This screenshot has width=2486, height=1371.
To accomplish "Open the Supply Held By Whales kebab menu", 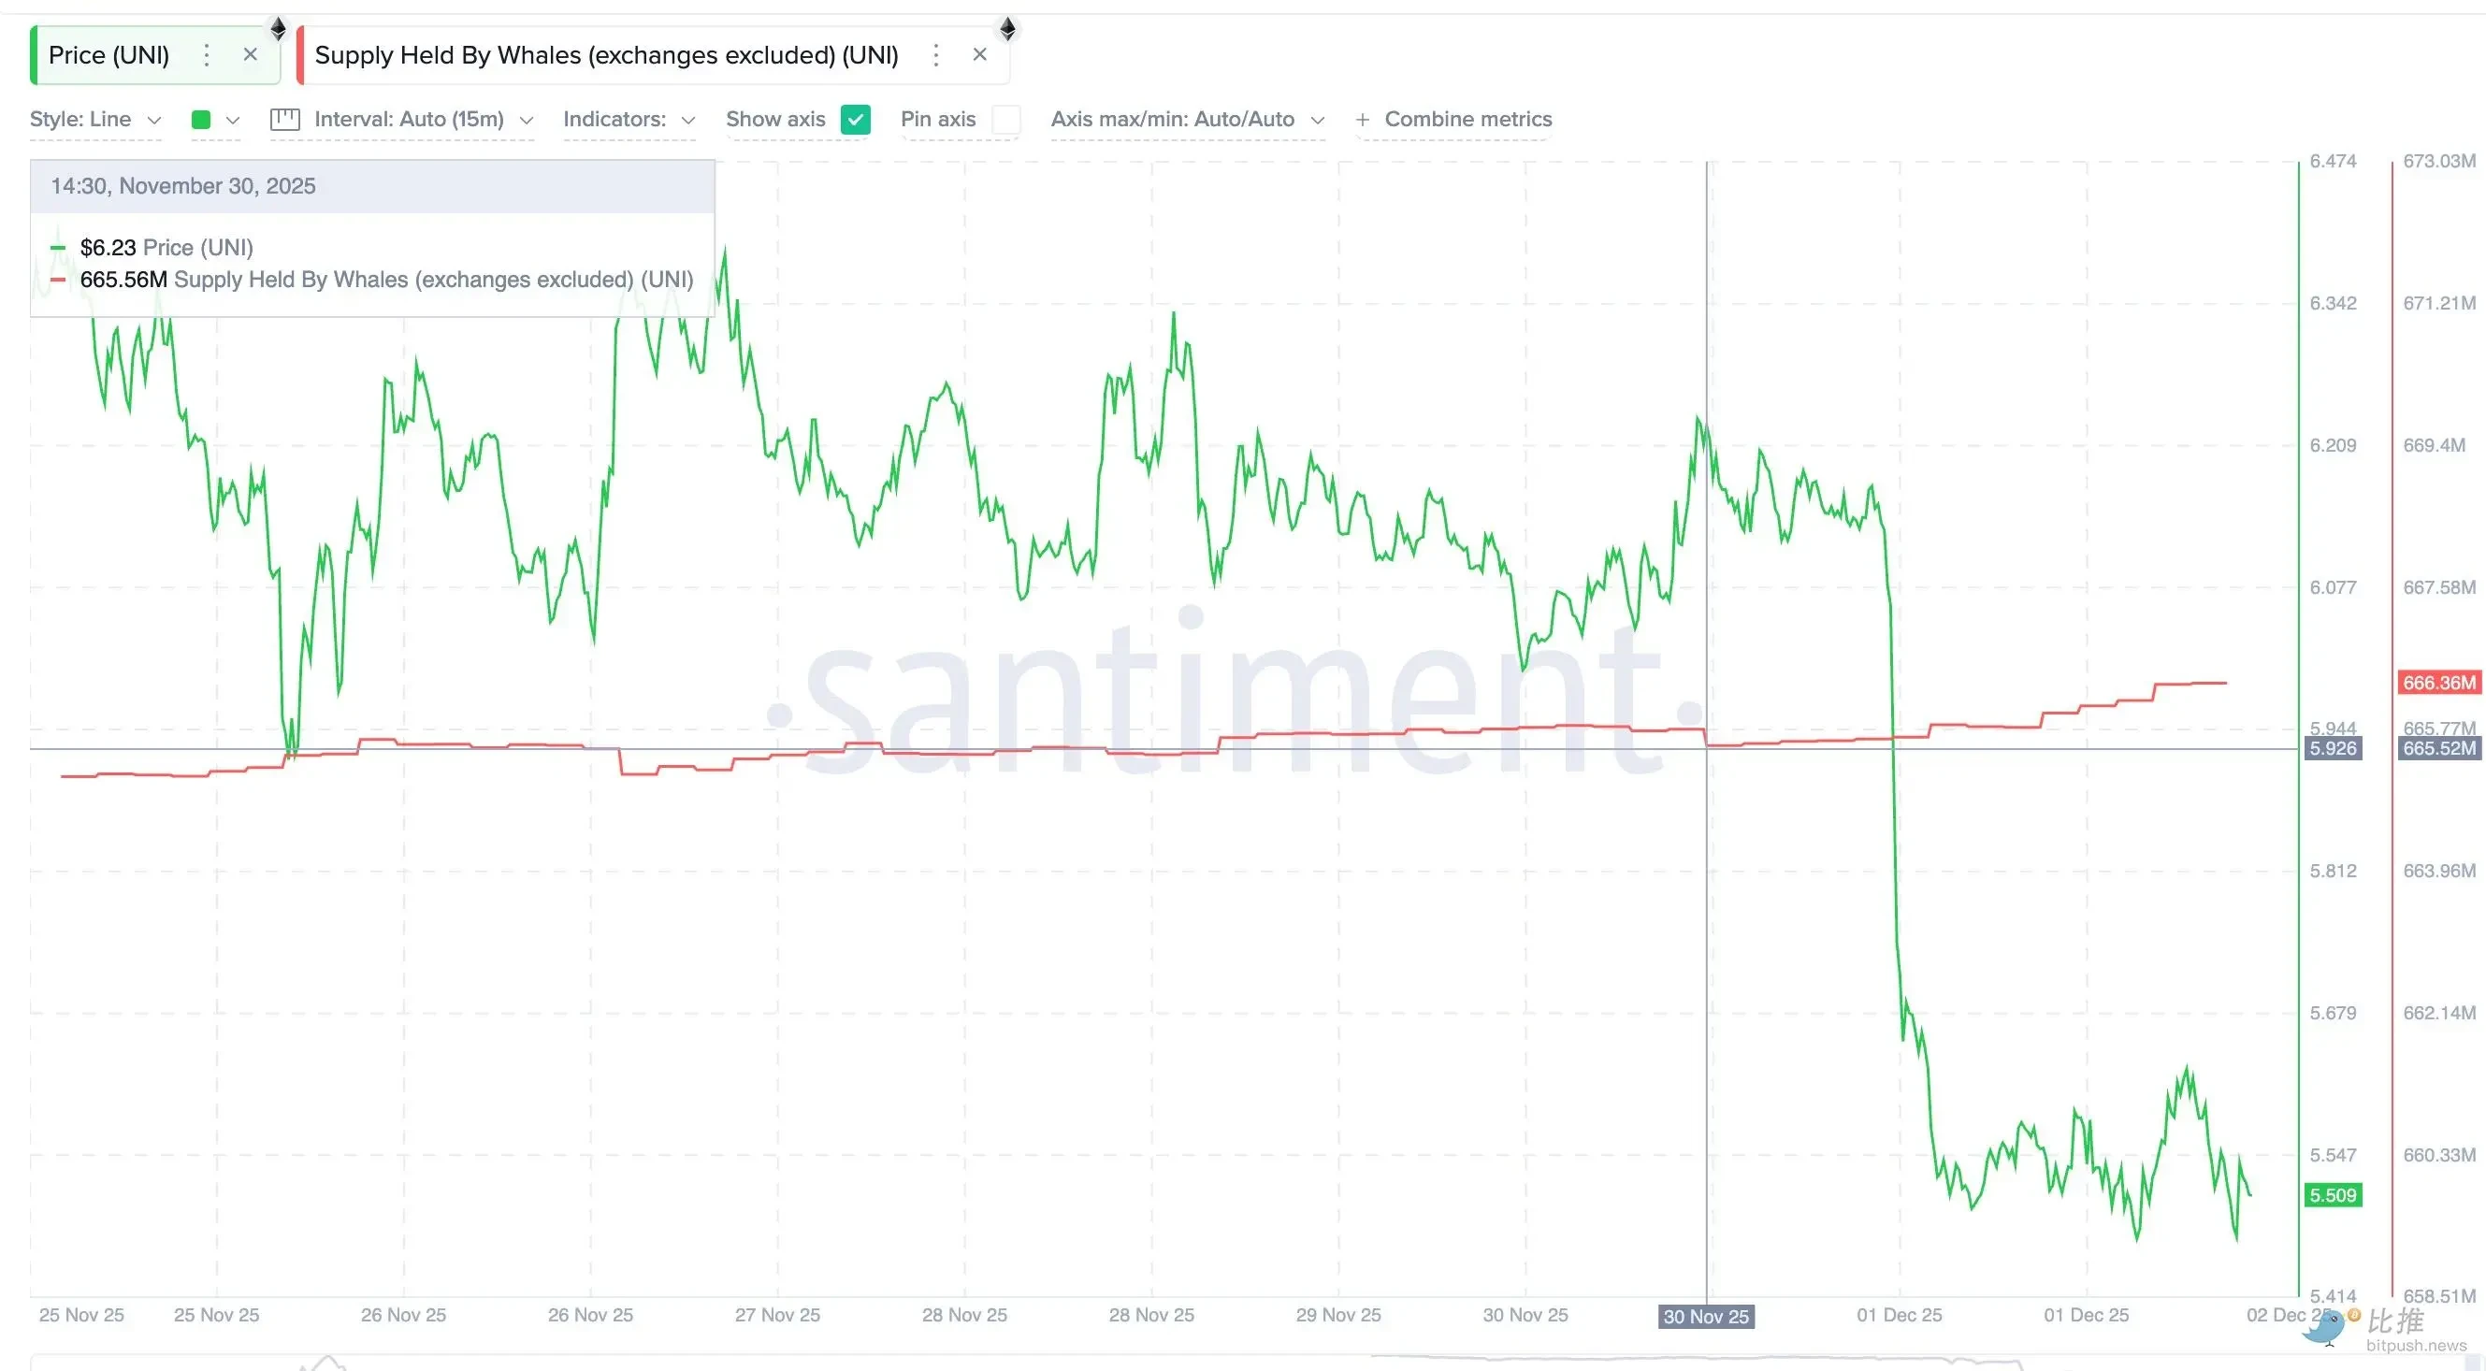I will click(x=935, y=55).
